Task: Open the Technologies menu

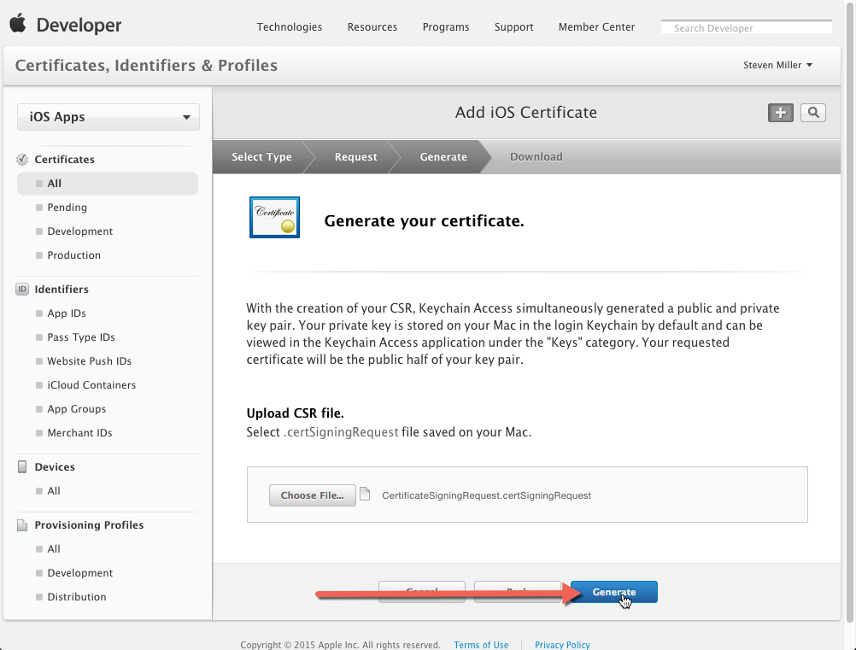Action: click(290, 26)
